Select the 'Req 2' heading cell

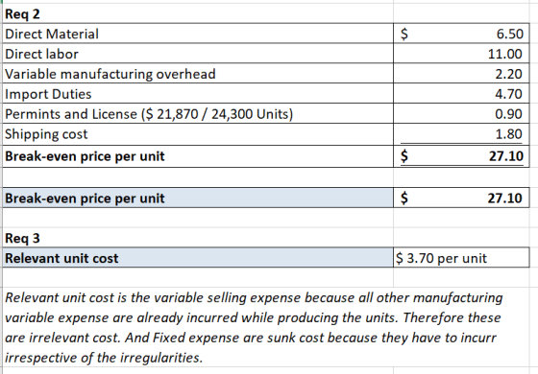198,14
